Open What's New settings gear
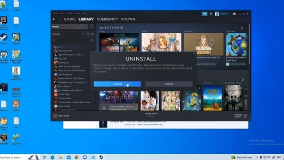The image size is (284, 160). coord(122,28)
